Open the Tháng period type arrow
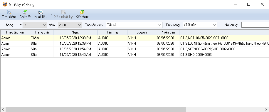 pos(21,25)
